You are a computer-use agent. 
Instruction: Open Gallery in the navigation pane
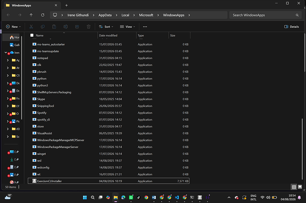coord(15,45)
